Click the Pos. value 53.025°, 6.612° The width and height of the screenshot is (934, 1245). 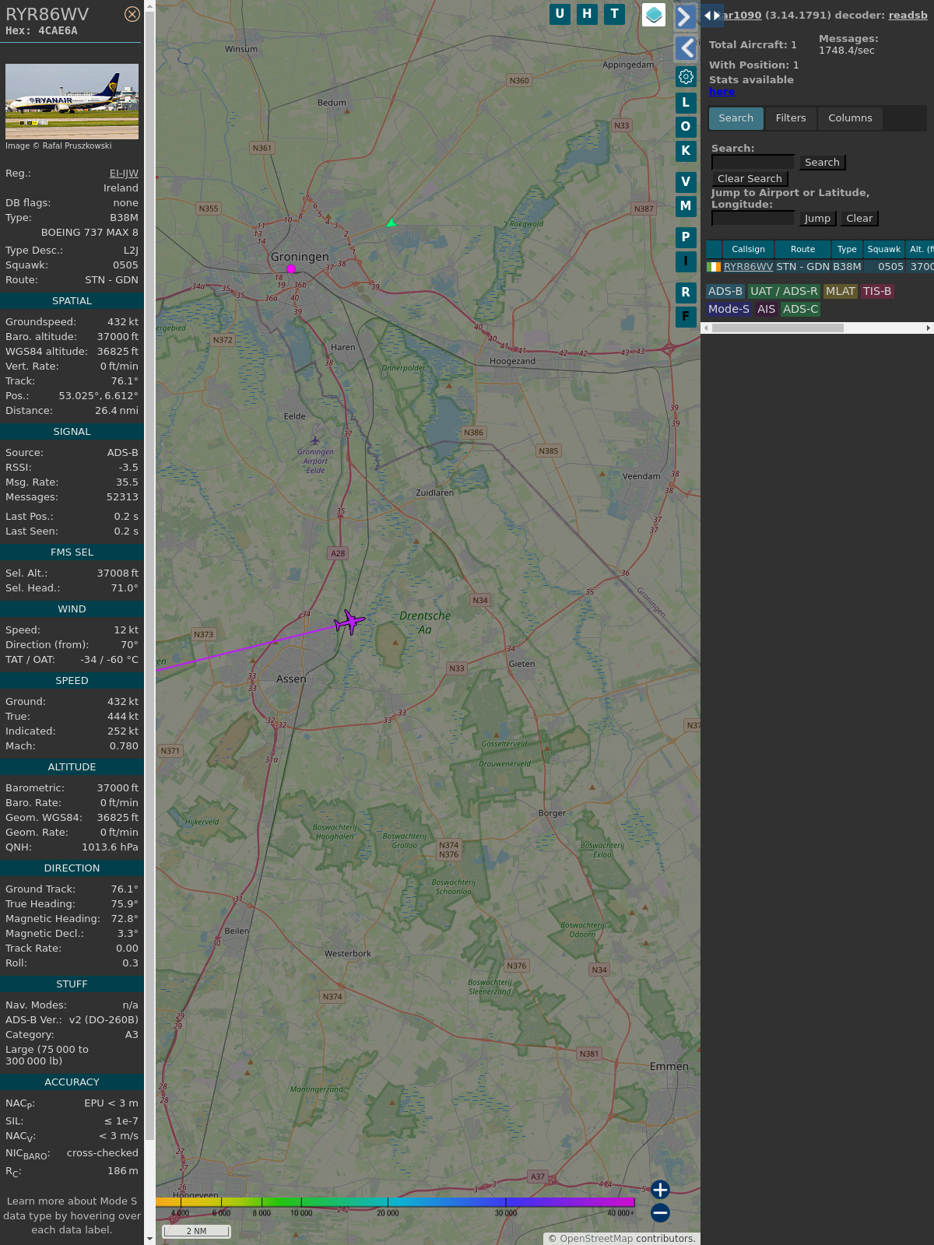pyautogui.click(x=99, y=396)
